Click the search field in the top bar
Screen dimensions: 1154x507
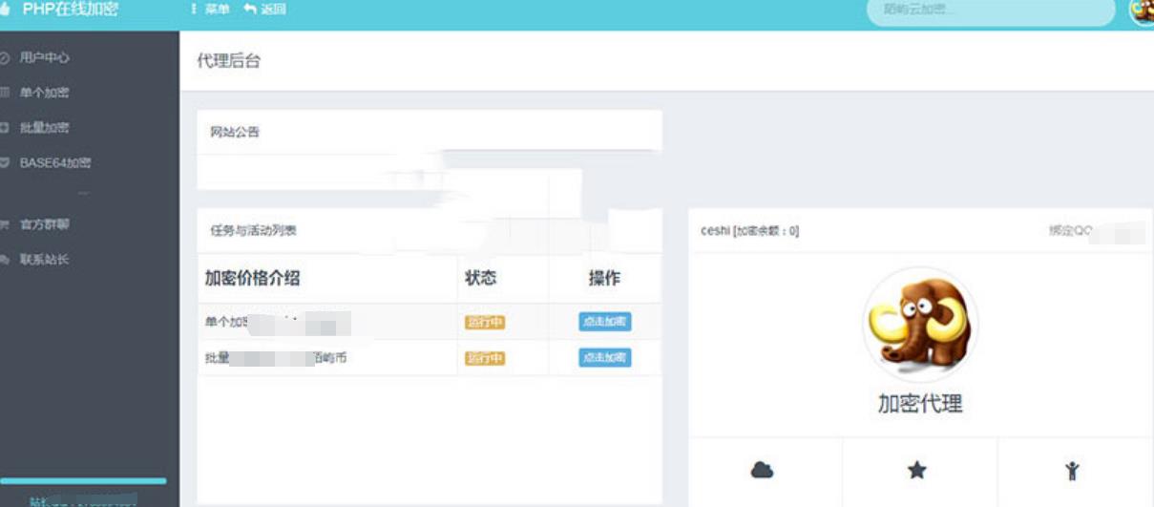[x=990, y=11]
